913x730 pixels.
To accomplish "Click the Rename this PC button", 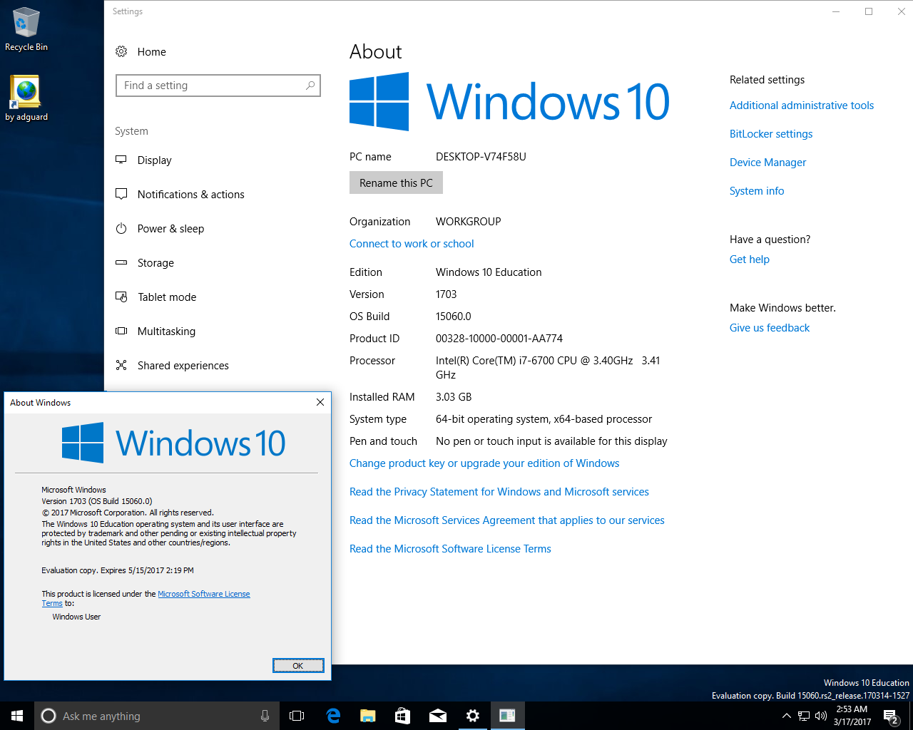I will [x=396, y=183].
